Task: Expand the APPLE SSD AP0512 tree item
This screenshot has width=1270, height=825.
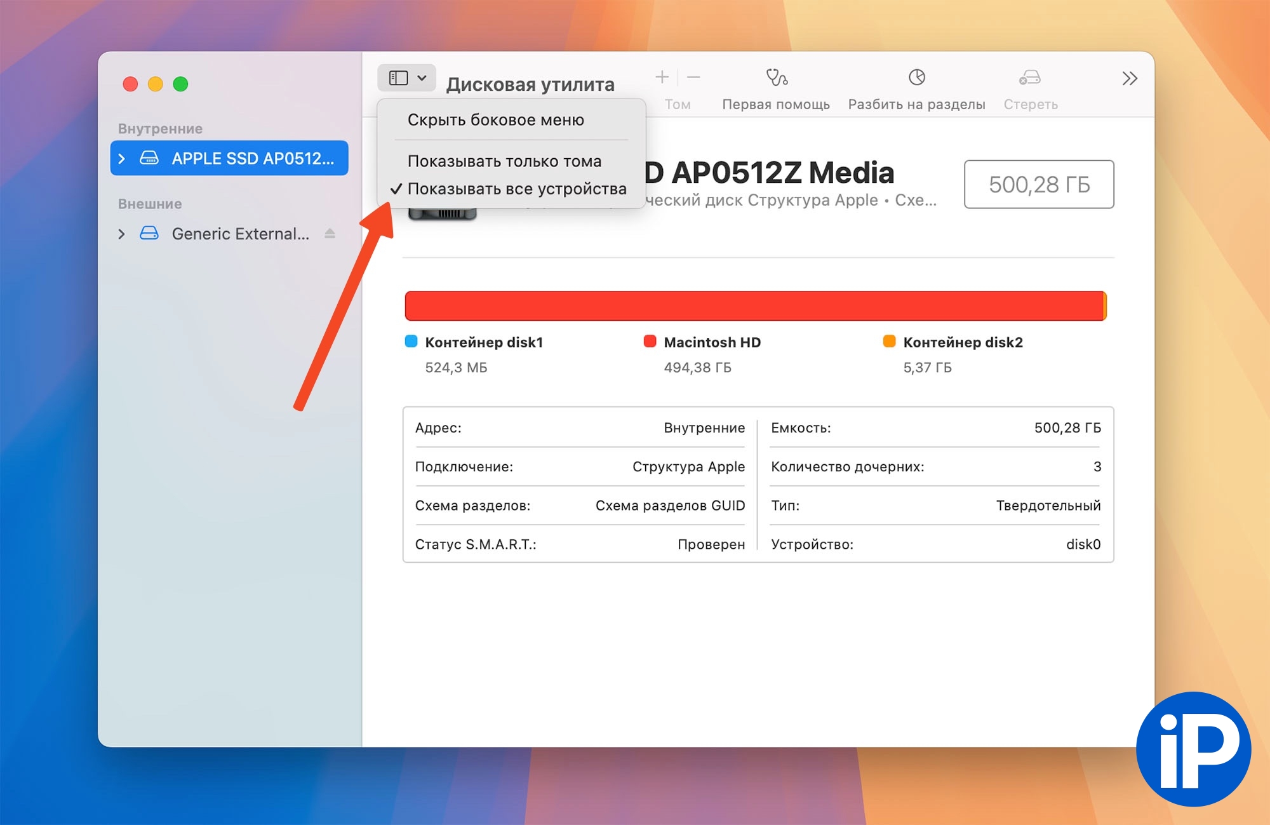Action: tap(122, 159)
